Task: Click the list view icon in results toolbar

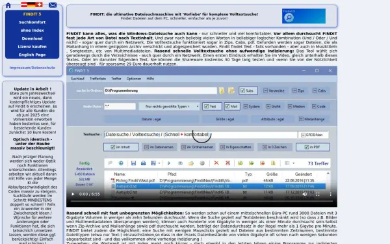Action: click(287, 163)
